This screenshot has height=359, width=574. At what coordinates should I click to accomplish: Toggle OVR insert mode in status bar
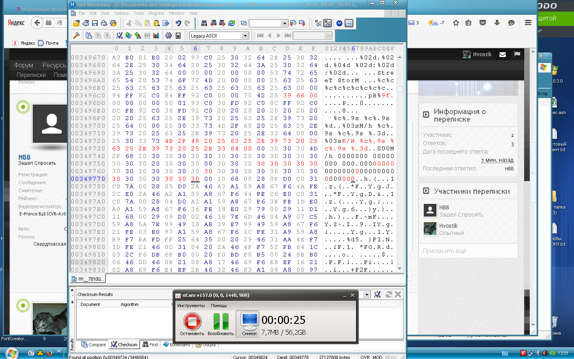point(365,357)
